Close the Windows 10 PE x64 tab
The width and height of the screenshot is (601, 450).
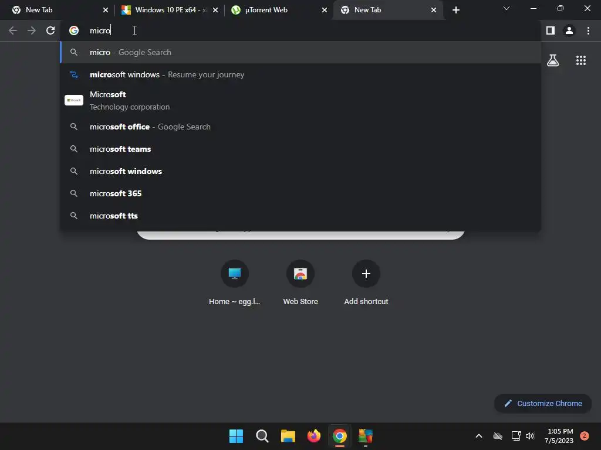215,10
